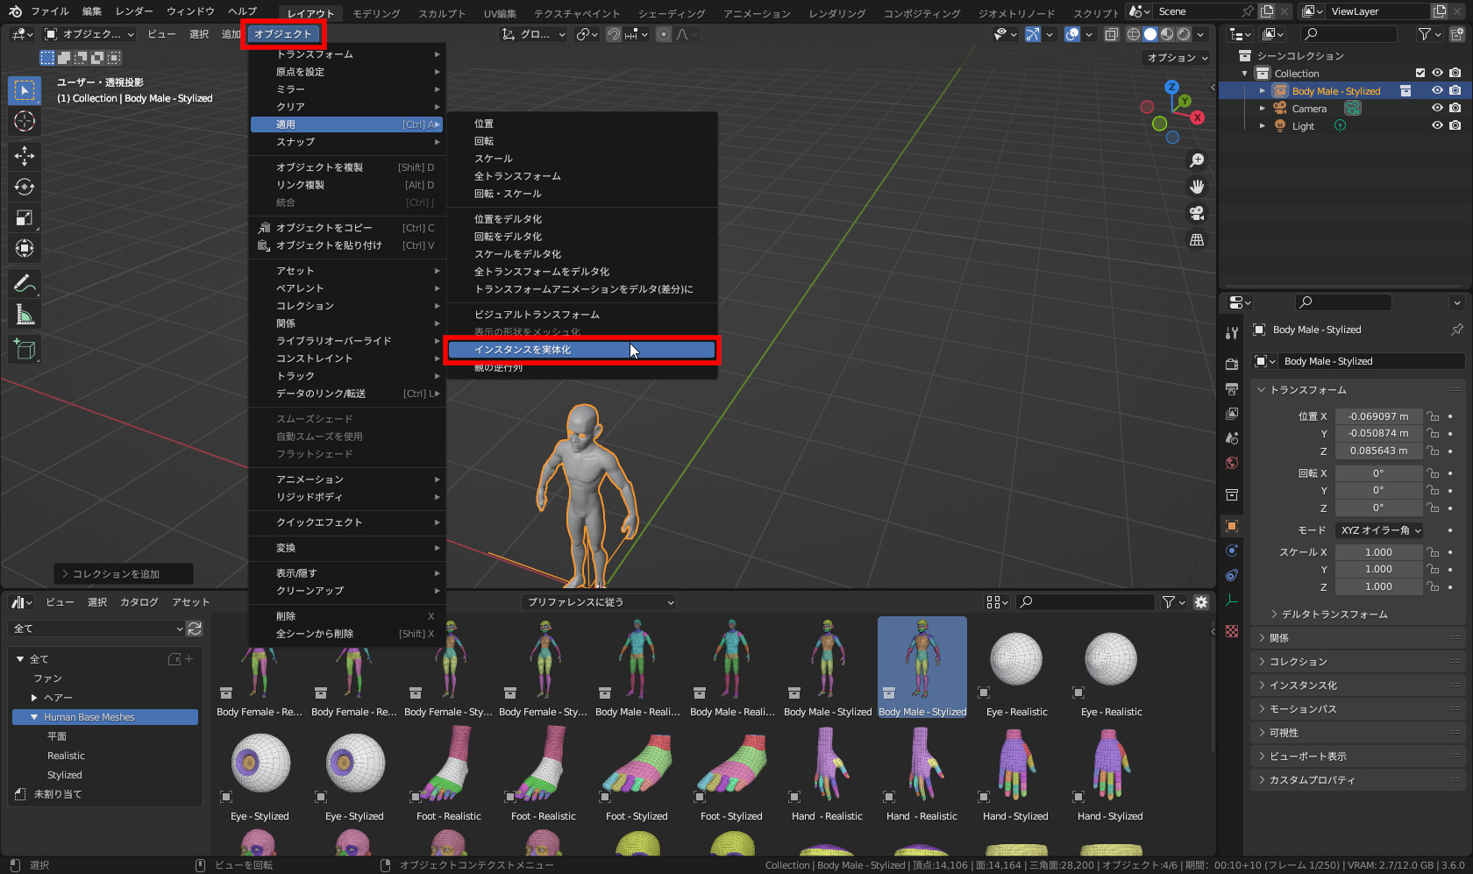This screenshot has width=1473, height=874.
Task: Click the viewport zoom magnifier icon
Action: (1197, 160)
